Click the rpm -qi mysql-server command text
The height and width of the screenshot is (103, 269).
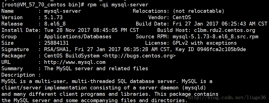[x=118, y=5]
